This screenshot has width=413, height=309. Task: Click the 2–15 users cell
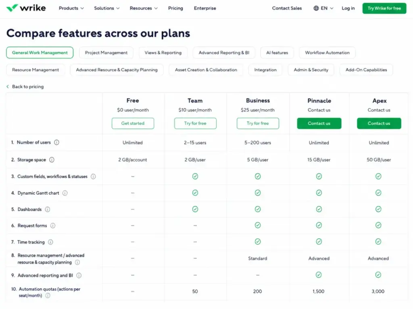(195, 143)
